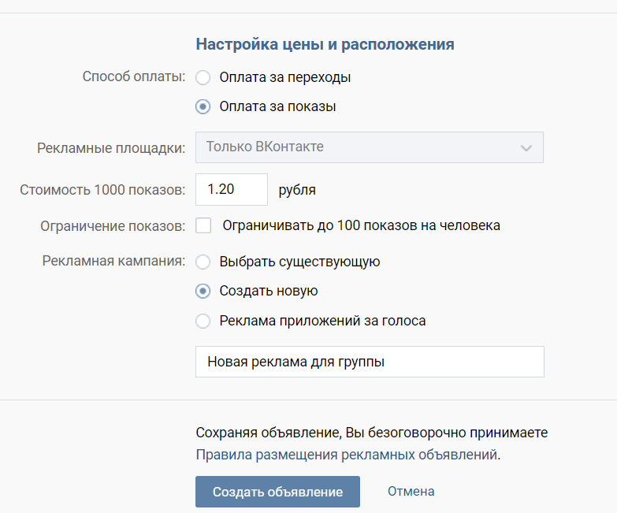Screen dimensions: 617x513
Task: Click the Выбрать существующую label text
Action: click(299, 262)
